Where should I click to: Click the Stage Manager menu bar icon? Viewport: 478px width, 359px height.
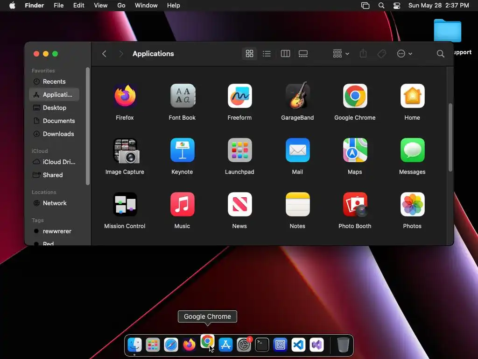pyautogui.click(x=365, y=6)
